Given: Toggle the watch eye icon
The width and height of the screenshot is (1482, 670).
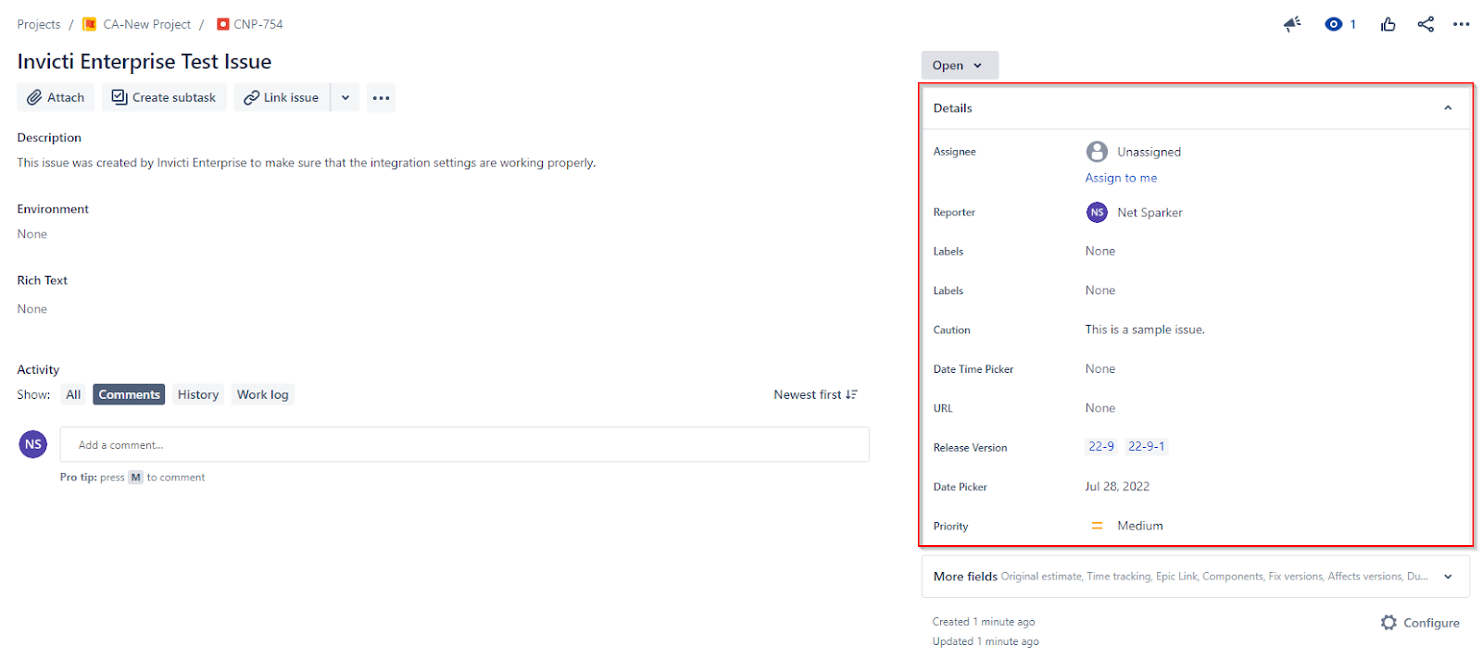Looking at the screenshot, I should pyautogui.click(x=1334, y=24).
